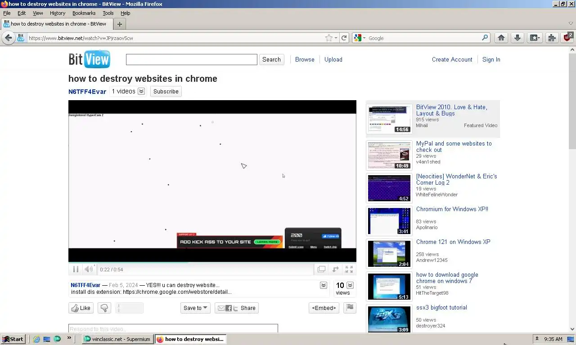The height and width of the screenshot is (345, 576).
Task: Open the Firefox home page icon
Action: pos(501,38)
